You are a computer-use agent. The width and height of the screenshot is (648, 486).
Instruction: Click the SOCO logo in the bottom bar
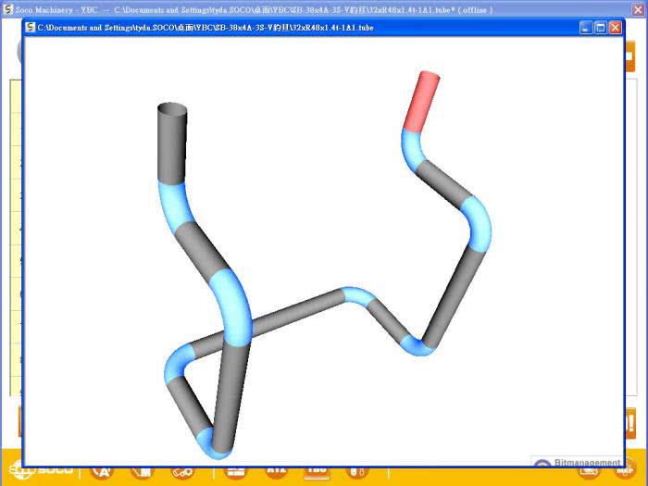click(35, 472)
